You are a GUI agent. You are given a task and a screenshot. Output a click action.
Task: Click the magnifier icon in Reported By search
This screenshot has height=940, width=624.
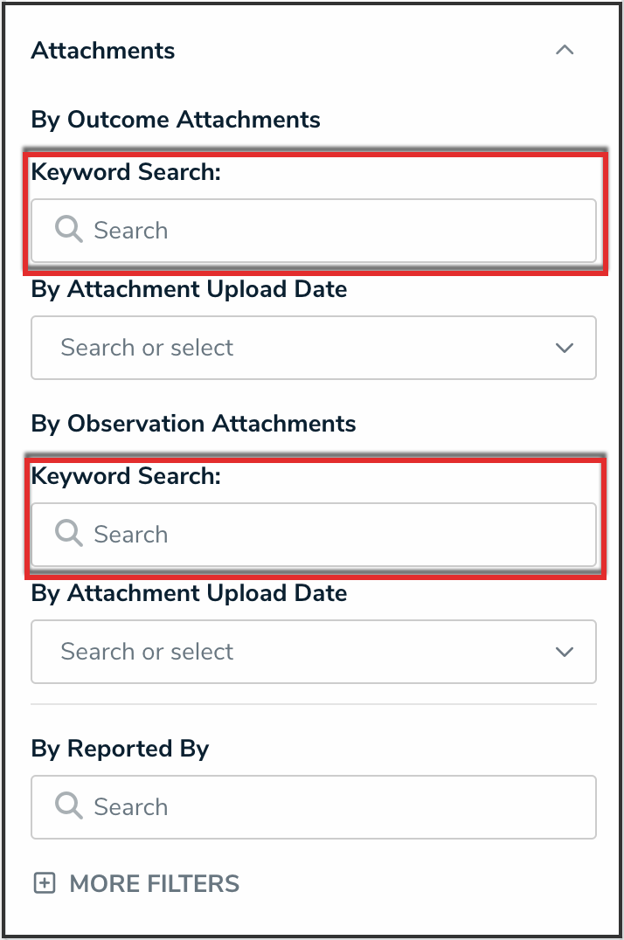(x=68, y=806)
